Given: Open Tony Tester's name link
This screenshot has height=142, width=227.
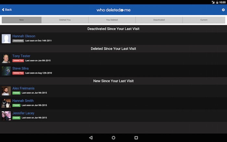Looking at the screenshot, I should pyautogui.click(x=21, y=56).
